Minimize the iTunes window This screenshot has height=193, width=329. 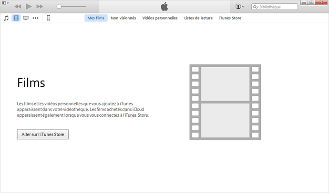(304, 3)
